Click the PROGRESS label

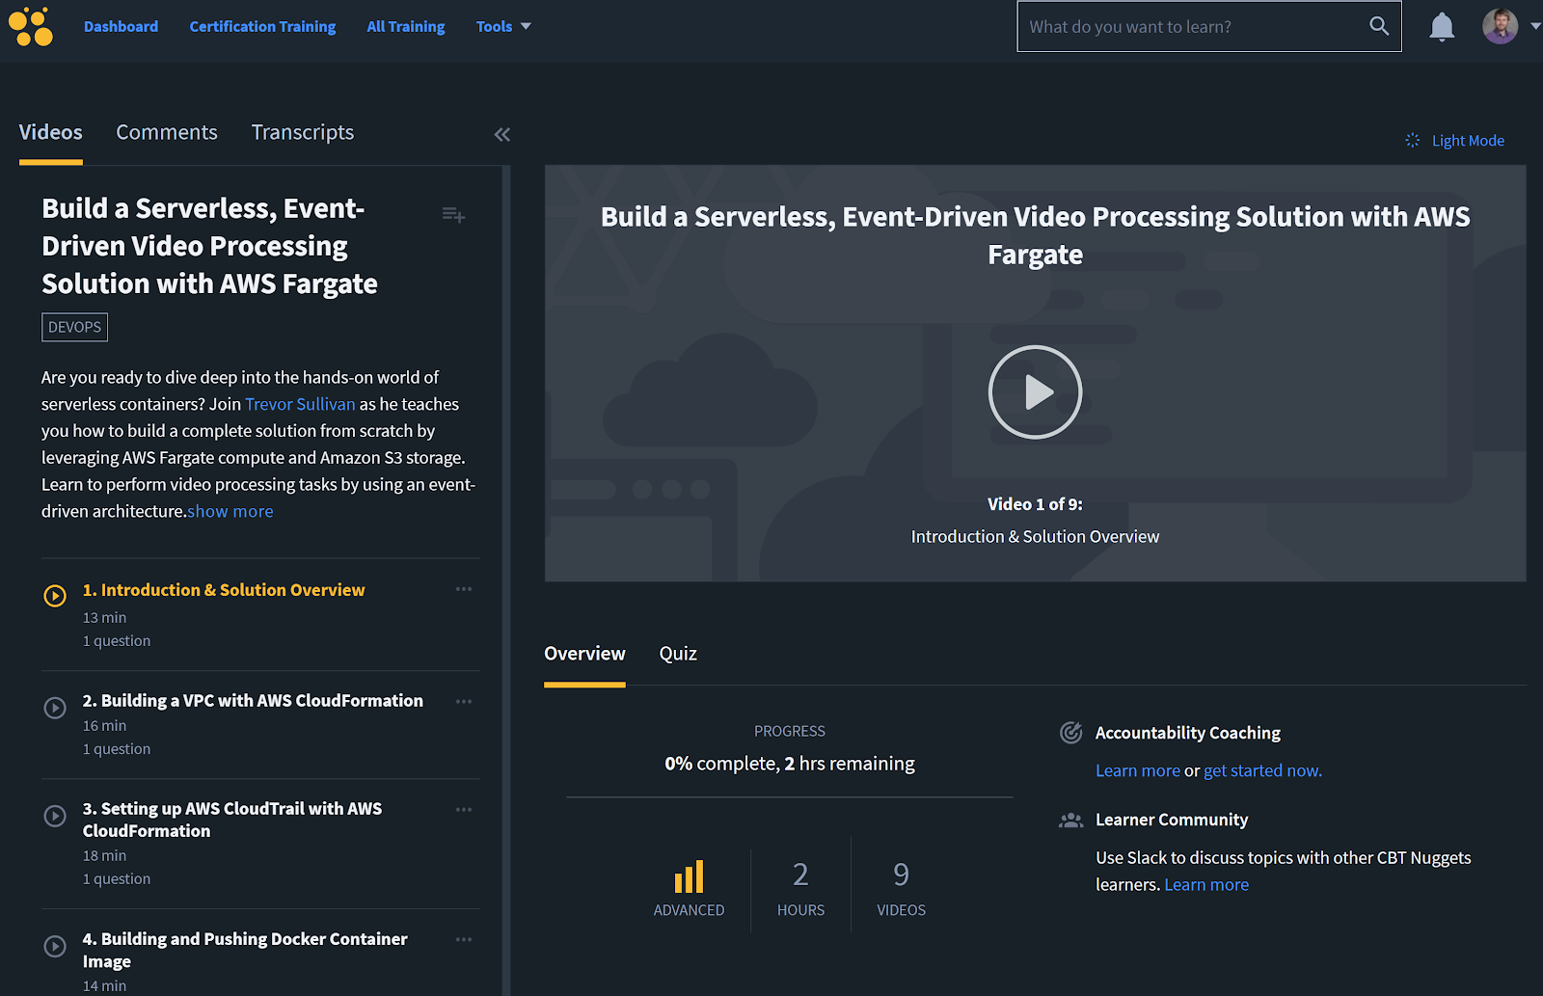[790, 731]
